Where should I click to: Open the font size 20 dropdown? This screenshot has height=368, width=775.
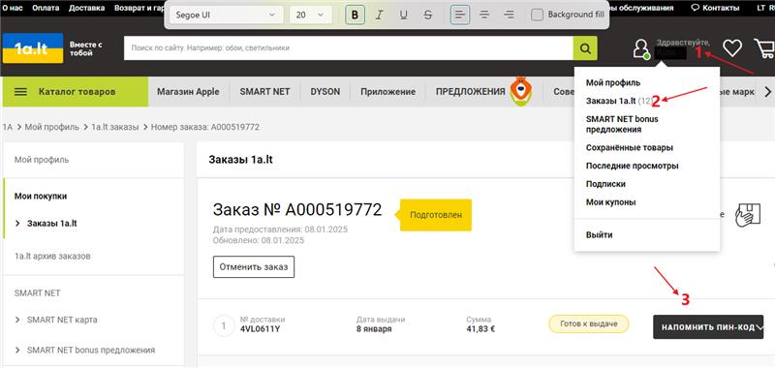point(310,15)
